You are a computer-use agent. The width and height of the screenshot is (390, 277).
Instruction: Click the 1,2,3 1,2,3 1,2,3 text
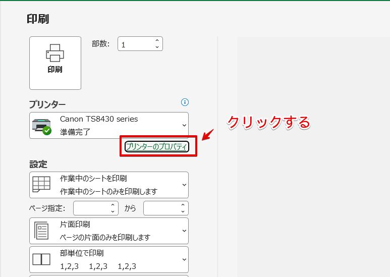(98, 266)
